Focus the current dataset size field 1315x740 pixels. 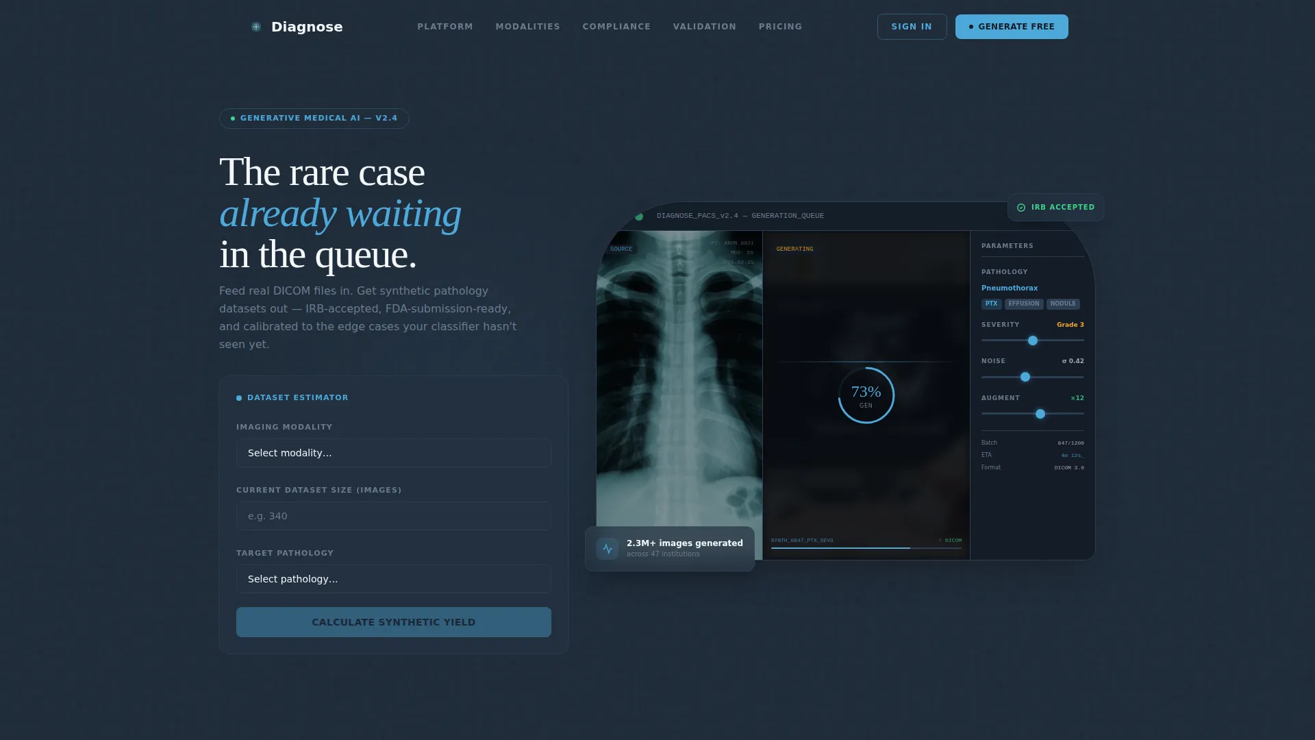394,516
